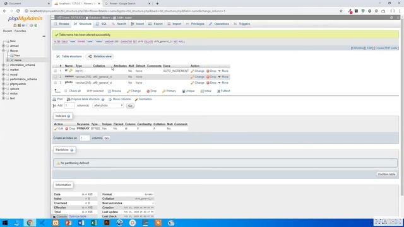The width and height of the screenshot is (404, 227).
Task: Select the name table in the tree
Action: tap(18, 60)
